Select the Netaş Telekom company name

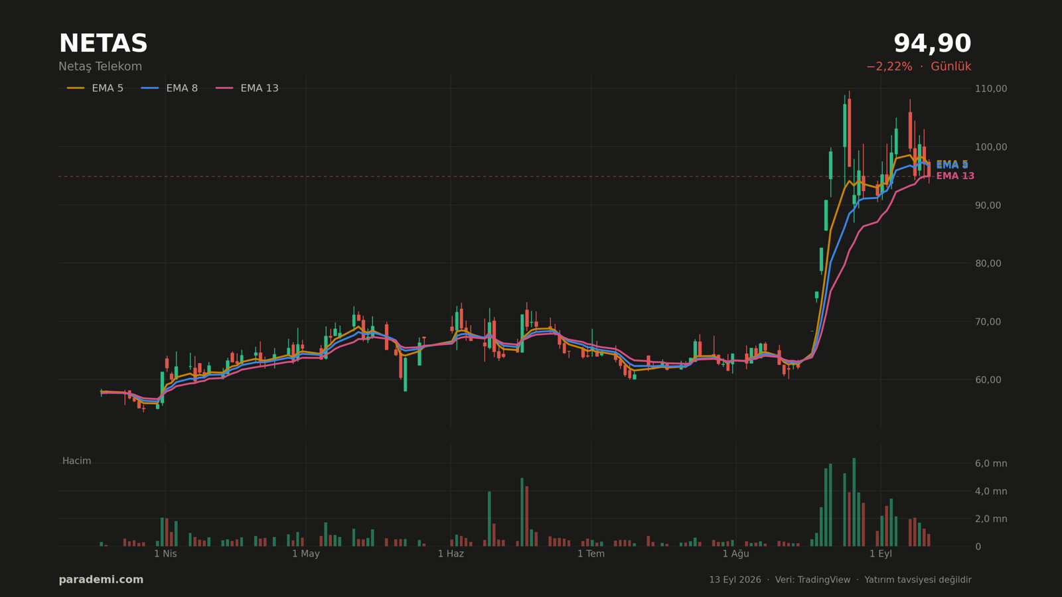(x=100, y=67)
